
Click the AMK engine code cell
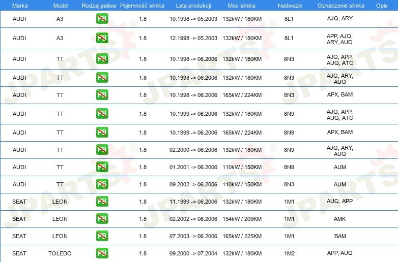point(340,219)
